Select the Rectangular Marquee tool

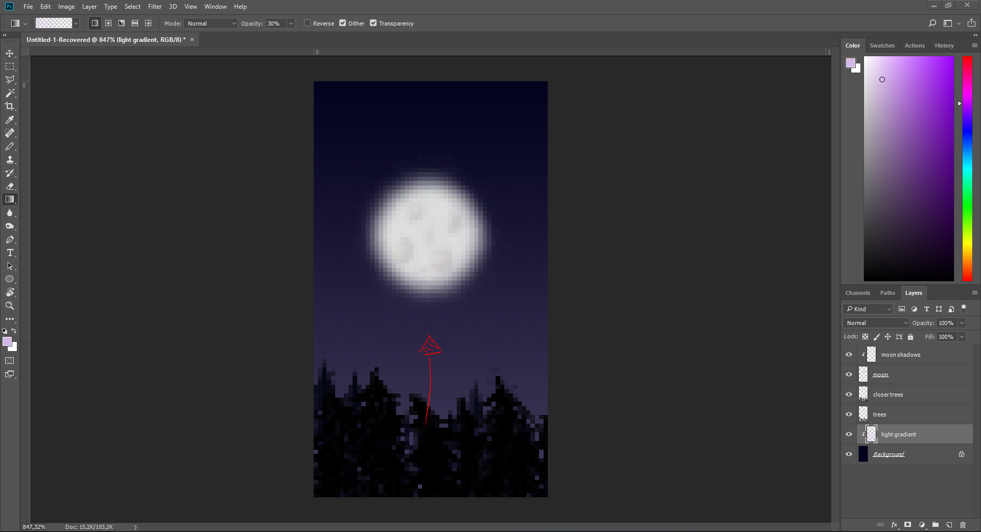pyautogui.click(x=10, y=66)
